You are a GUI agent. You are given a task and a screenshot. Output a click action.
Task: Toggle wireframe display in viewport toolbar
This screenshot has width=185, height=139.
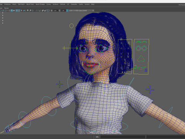[x=9, y=10]
